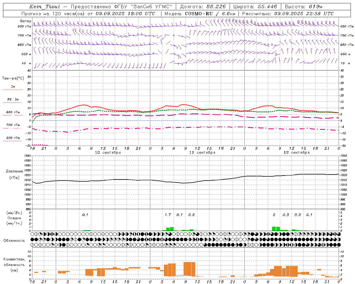
Task: Click the computed time Рассчитано: 09.09.2025 22:38 UTC
Action: (x=288, y=14)
